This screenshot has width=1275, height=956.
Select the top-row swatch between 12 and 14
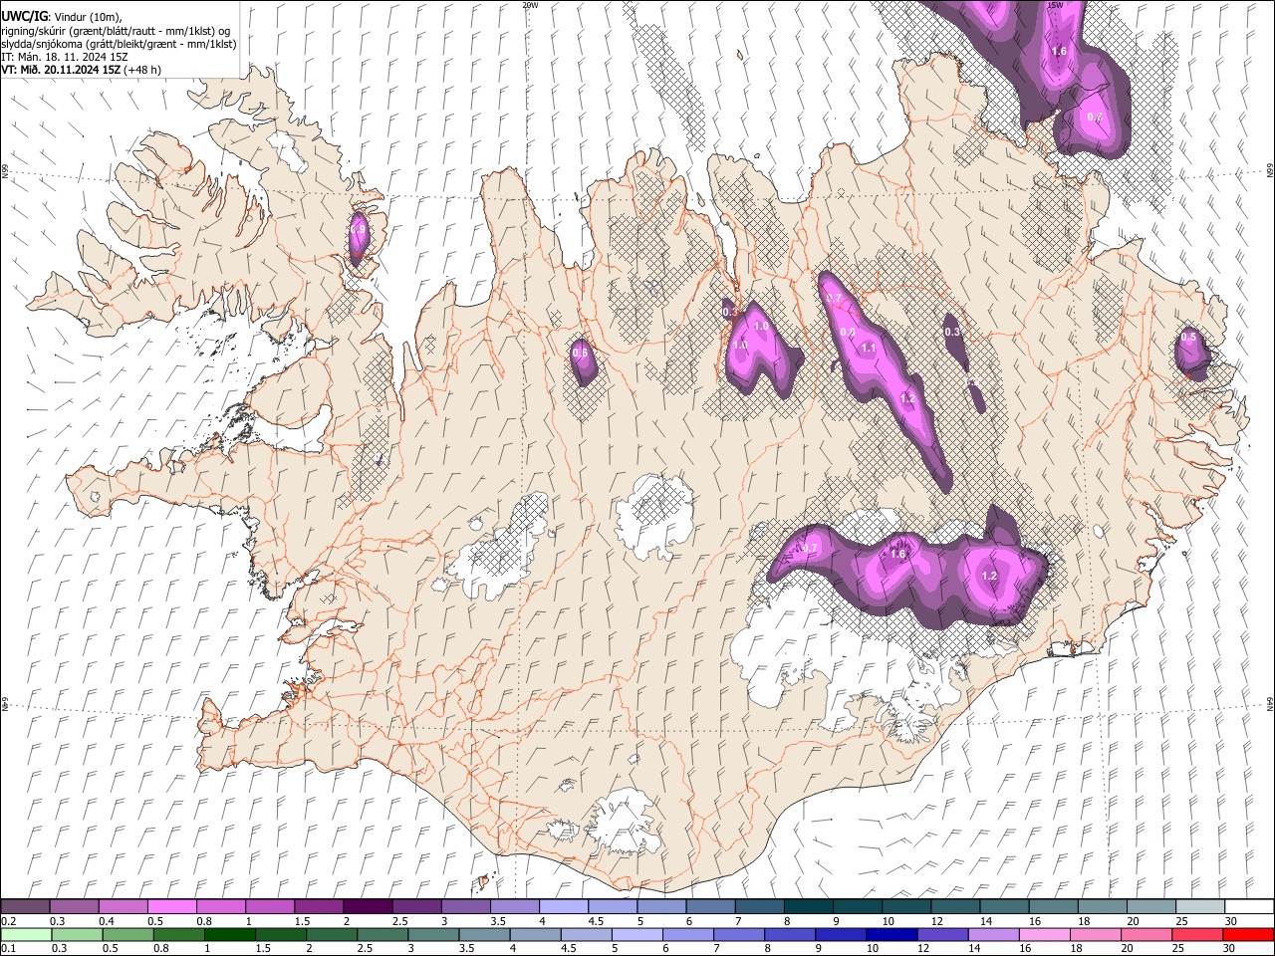[954, 907]
